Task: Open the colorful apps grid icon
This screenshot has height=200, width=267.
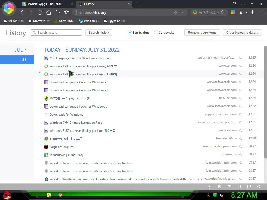Action: point(233,12)
